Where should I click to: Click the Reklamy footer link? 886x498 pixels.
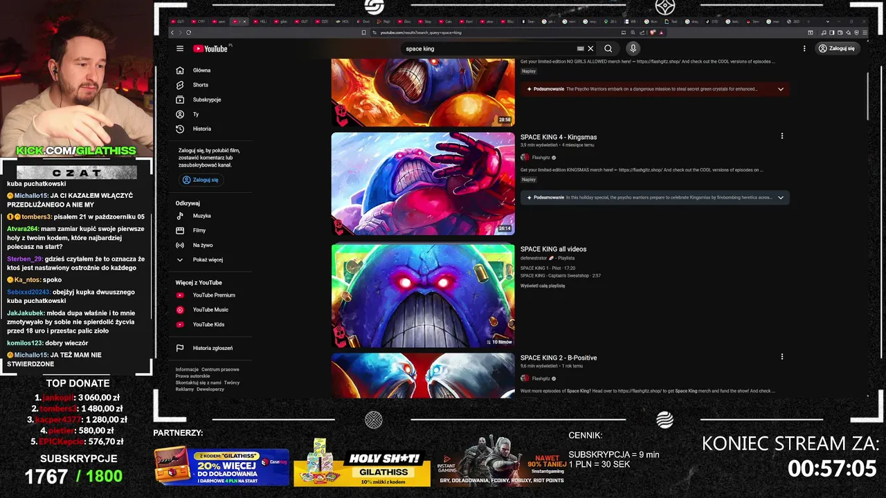pyautogui.click(x=185, y=389)
